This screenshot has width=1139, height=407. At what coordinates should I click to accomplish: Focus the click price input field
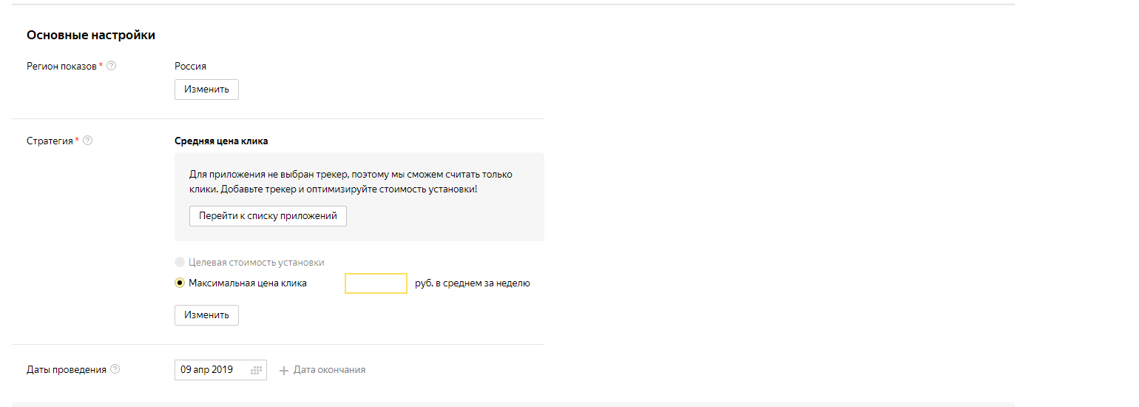click(x=376, y=283)
